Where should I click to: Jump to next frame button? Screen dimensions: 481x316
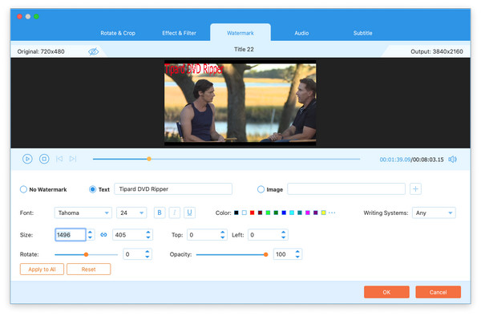pyautogui.click(x=73, y=159)
